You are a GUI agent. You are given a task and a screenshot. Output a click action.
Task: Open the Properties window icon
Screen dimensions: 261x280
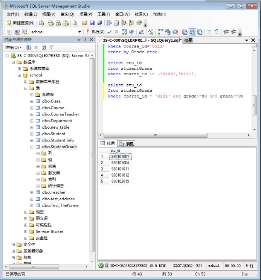click(x=139, y=23)
